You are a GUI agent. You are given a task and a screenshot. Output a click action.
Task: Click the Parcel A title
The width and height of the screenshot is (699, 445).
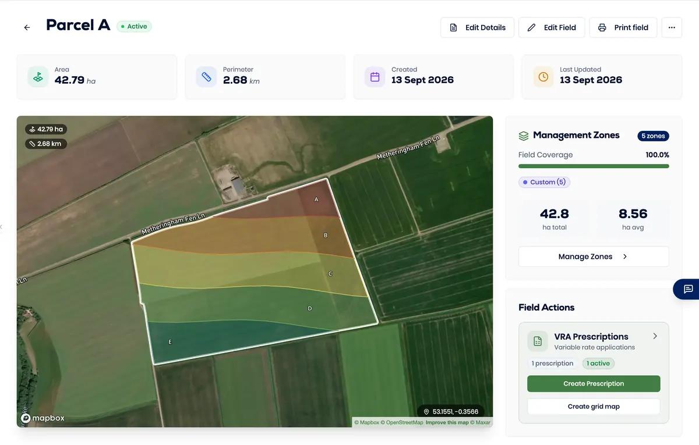point(78,25)
